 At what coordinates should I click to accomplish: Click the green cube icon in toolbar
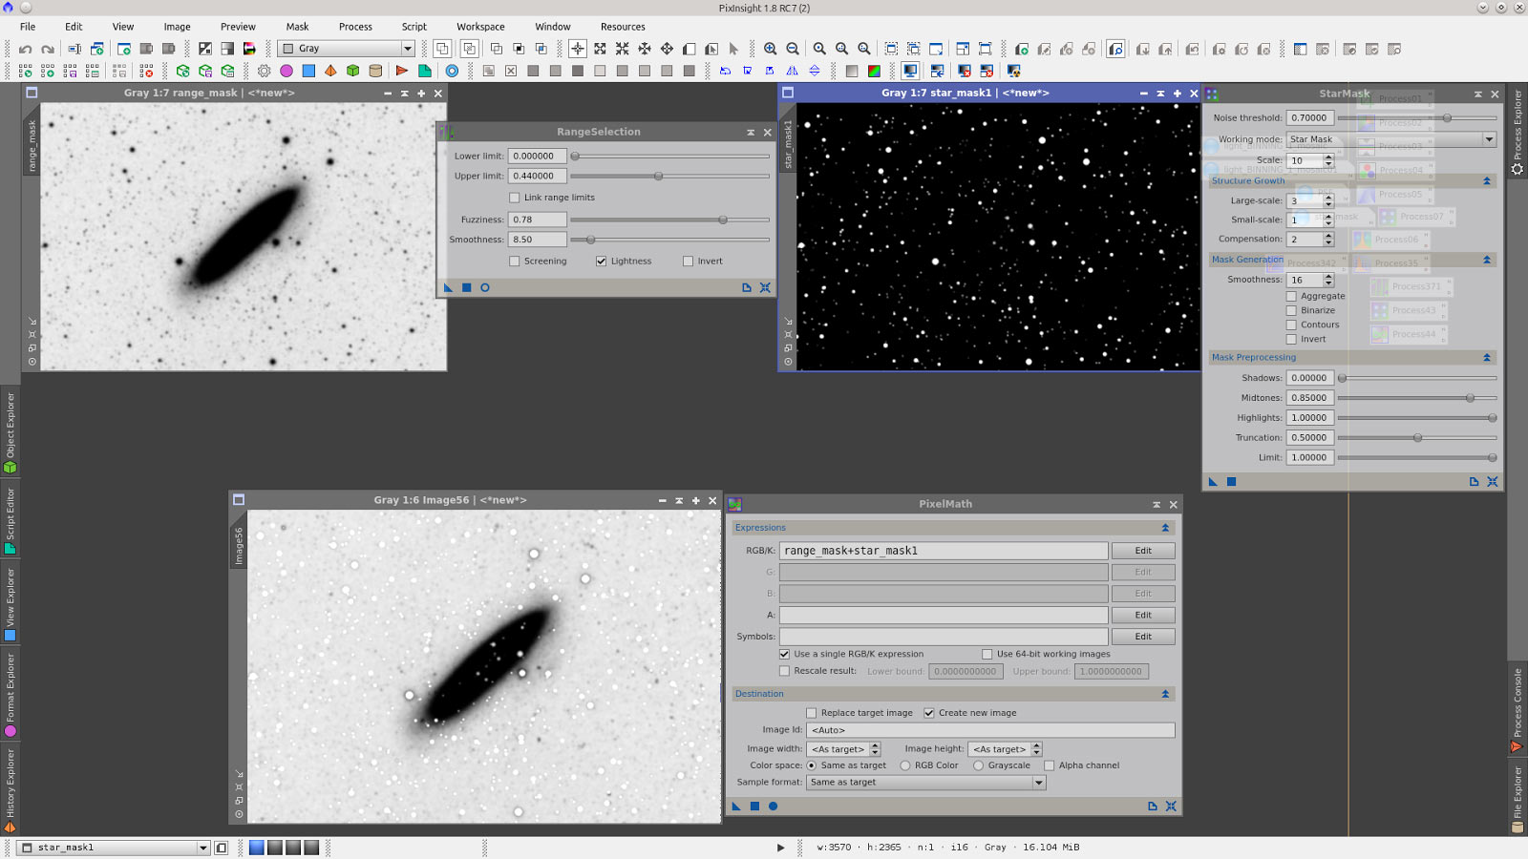pyautogui.click(x=352, y=71)
